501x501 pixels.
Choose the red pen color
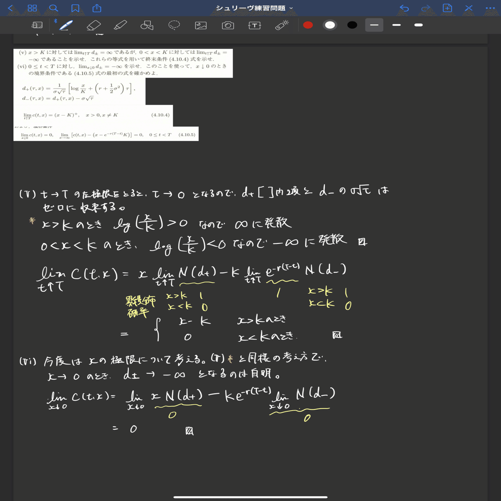pos(308,25)
